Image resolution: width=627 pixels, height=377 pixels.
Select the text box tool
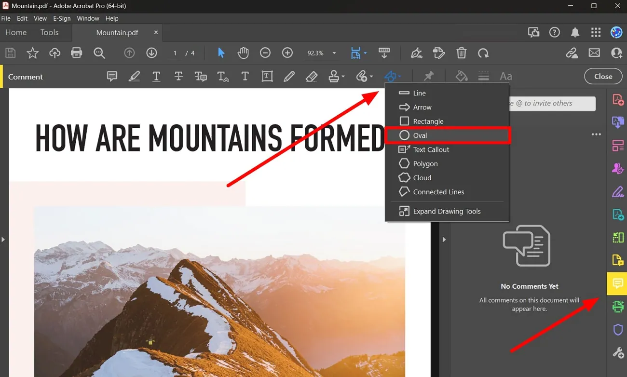coord(267,76)
